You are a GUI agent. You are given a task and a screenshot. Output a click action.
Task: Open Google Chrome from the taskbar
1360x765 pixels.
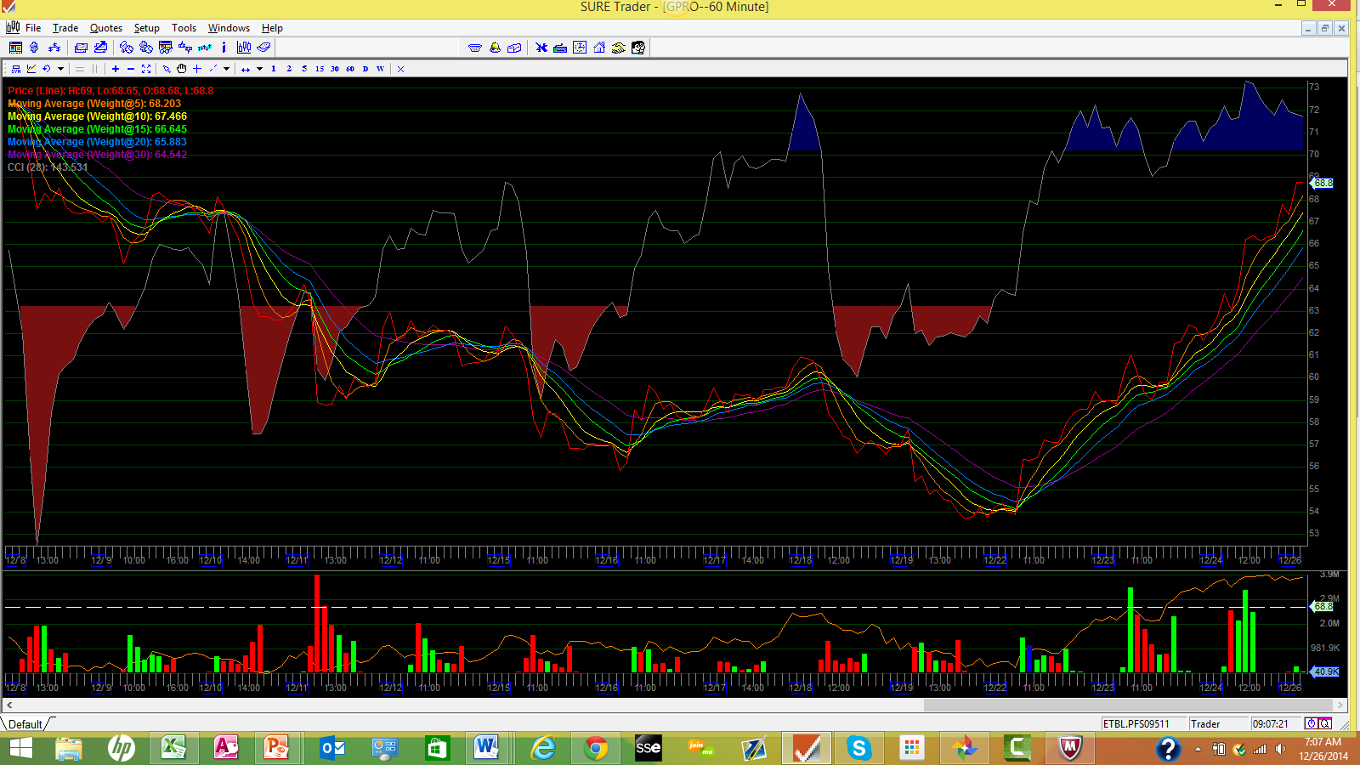click(596, 748)
